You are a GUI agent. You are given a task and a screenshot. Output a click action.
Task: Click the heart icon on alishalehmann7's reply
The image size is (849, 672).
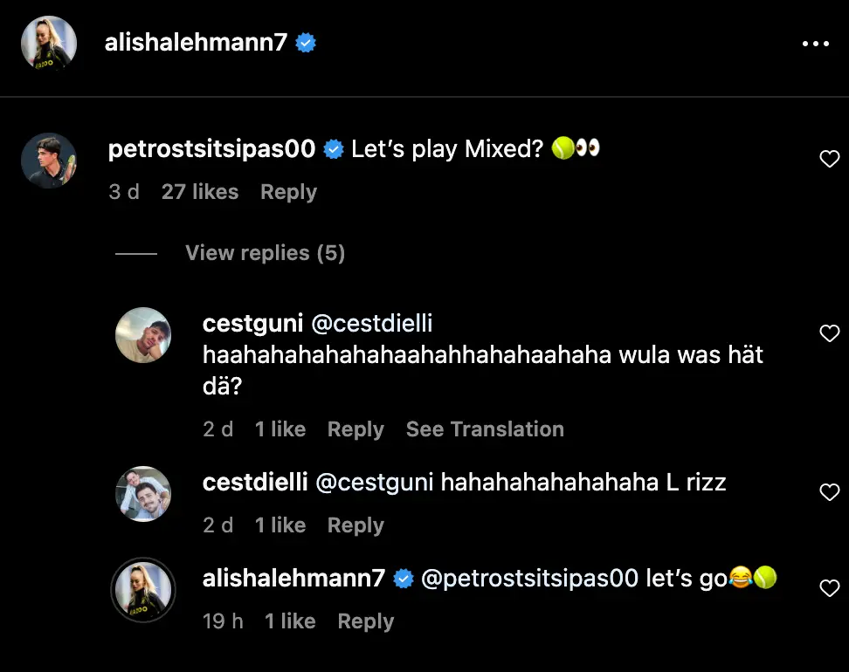click(830, 590)
